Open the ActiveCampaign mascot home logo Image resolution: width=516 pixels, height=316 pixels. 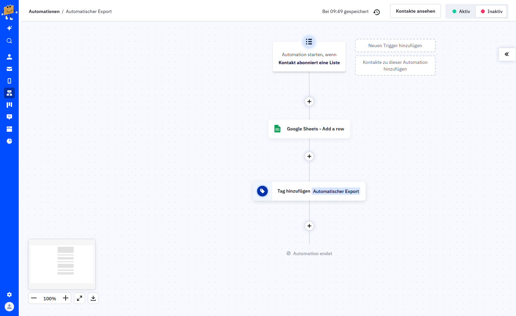(x=9, y=12)
